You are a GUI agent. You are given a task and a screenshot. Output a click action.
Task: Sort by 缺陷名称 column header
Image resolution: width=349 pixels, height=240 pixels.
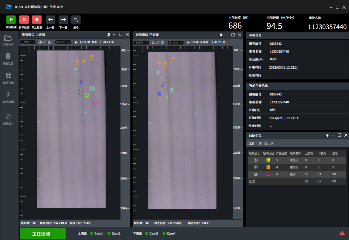[x=295, y=153]
